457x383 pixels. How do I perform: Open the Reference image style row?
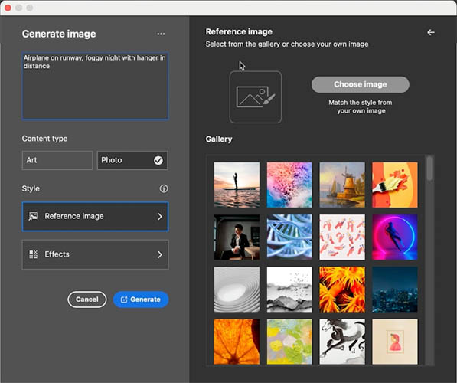(x=96, y=217)
